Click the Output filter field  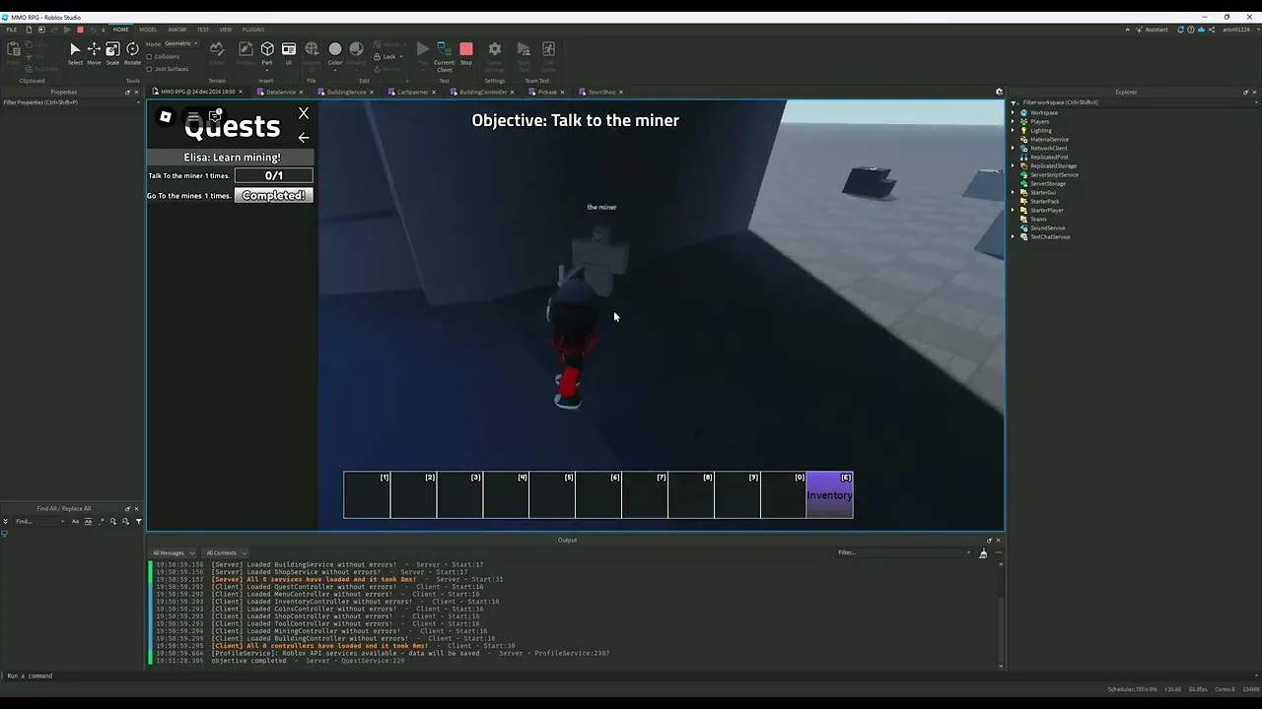[x=904, y=553]
